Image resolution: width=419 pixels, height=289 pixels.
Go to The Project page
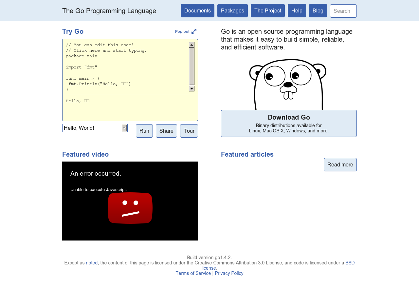click(268, 10)
